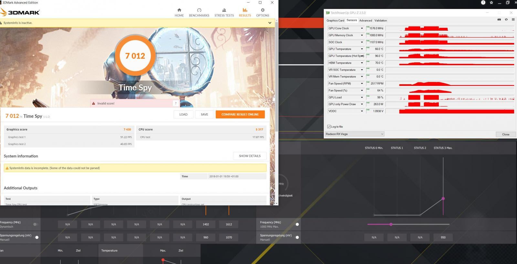Screen dimensions: 517x264
Task: Click the Invalid score warning icon
Action: [x=94, y=104]
